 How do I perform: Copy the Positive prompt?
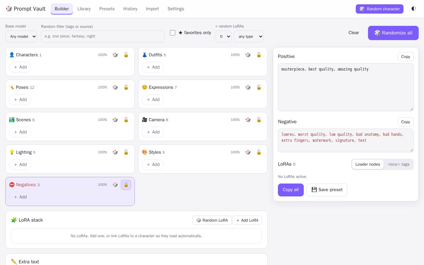406,57
